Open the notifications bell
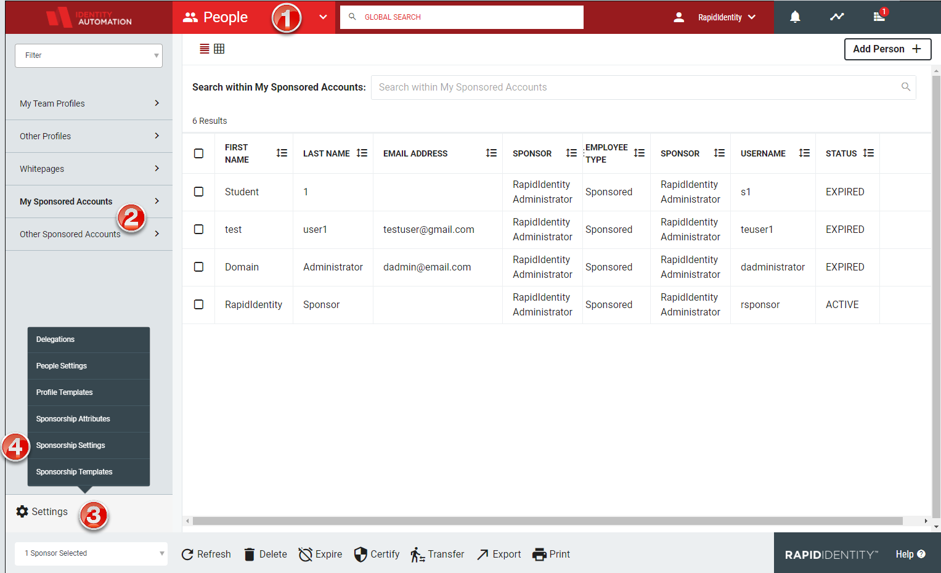Image resolution: width=941 pixels, height=573 pixels. click(x=795, y=17)
